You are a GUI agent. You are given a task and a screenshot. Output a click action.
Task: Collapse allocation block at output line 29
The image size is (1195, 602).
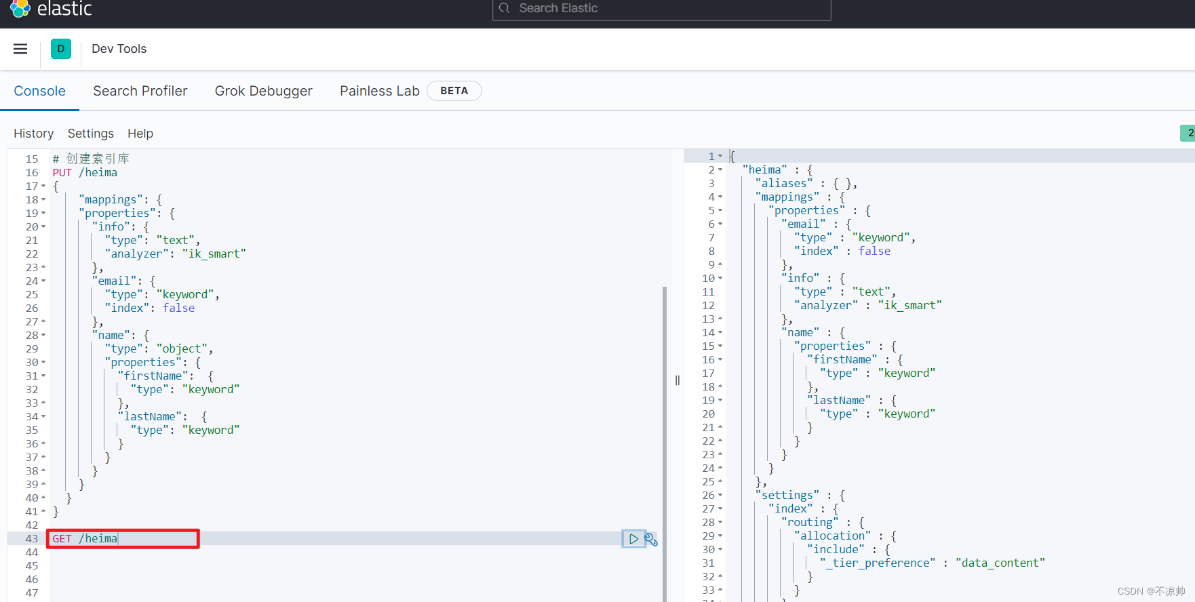click(x=720, y=536)
